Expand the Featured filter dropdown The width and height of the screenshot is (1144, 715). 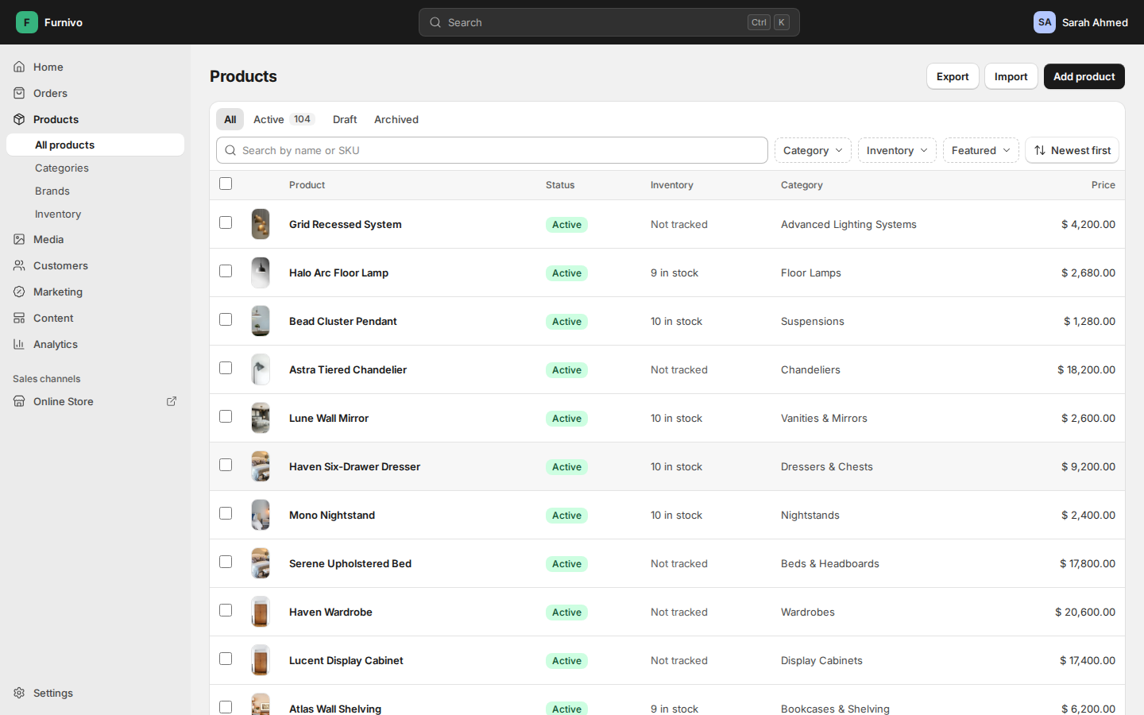click(981, 150)
